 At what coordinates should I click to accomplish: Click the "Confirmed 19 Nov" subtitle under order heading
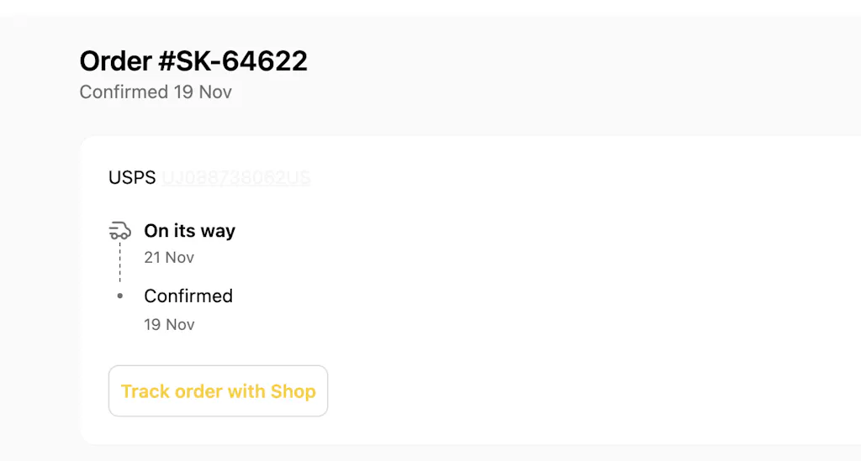click(156, 92)
